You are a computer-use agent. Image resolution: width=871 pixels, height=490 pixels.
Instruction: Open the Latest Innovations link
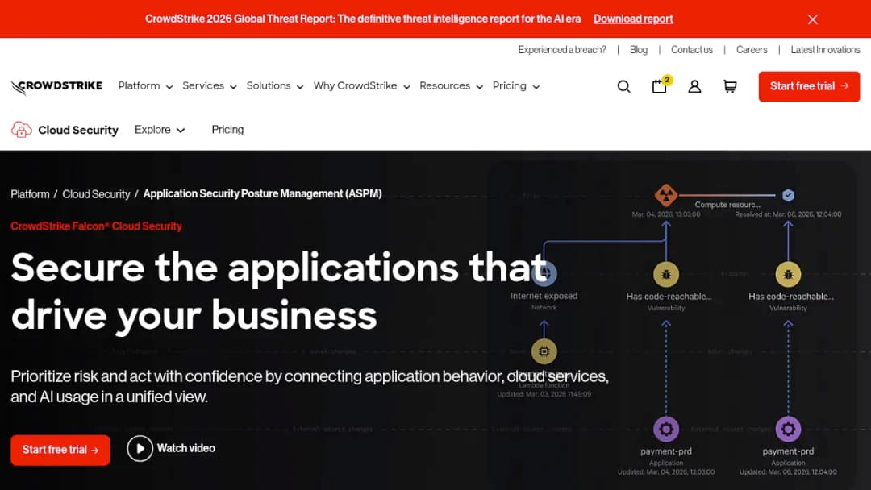(x=826, y=50)
